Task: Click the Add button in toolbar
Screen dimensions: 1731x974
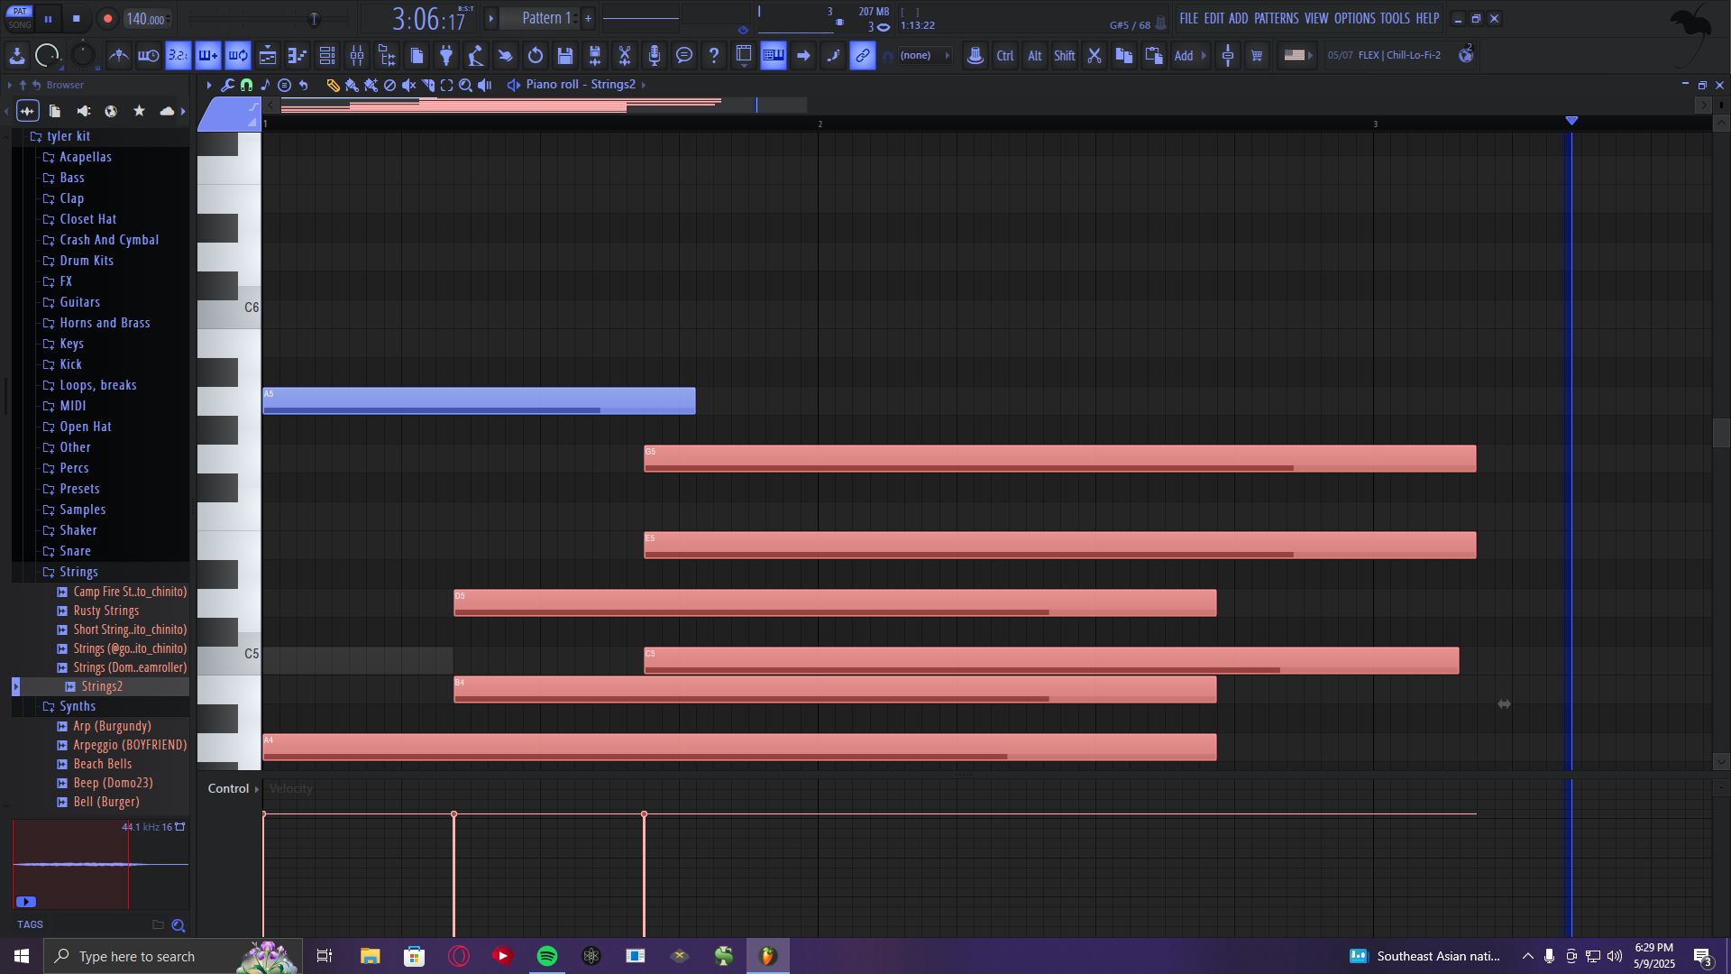Action: point(1184,56)
